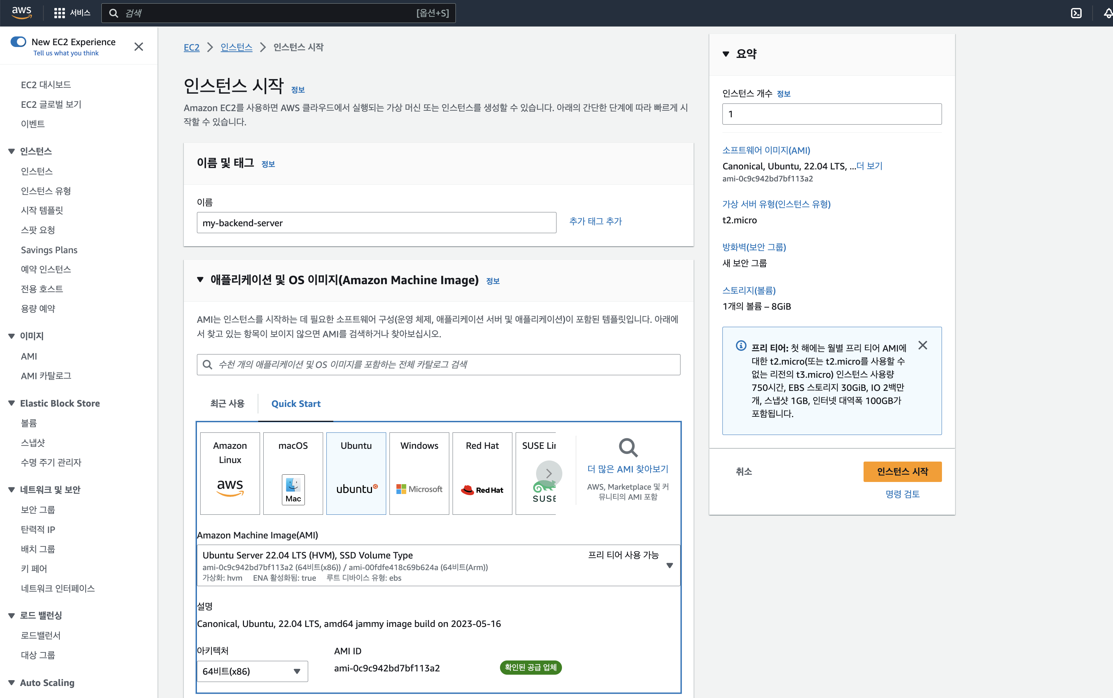The height and width of the screenshot is (698, 1113).
Task: Open the services grid menu icon
Action: coord(59,13)
